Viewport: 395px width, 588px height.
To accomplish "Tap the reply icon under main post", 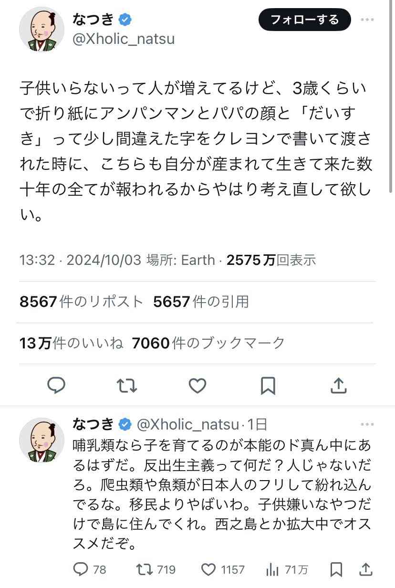I will pyautogui.click(x=56, y=386).
